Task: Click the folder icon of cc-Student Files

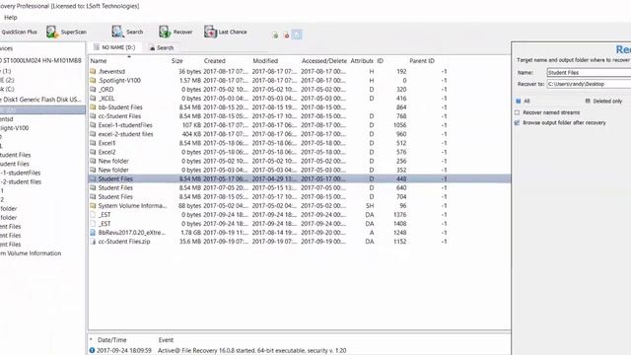Action: (93, 116)
